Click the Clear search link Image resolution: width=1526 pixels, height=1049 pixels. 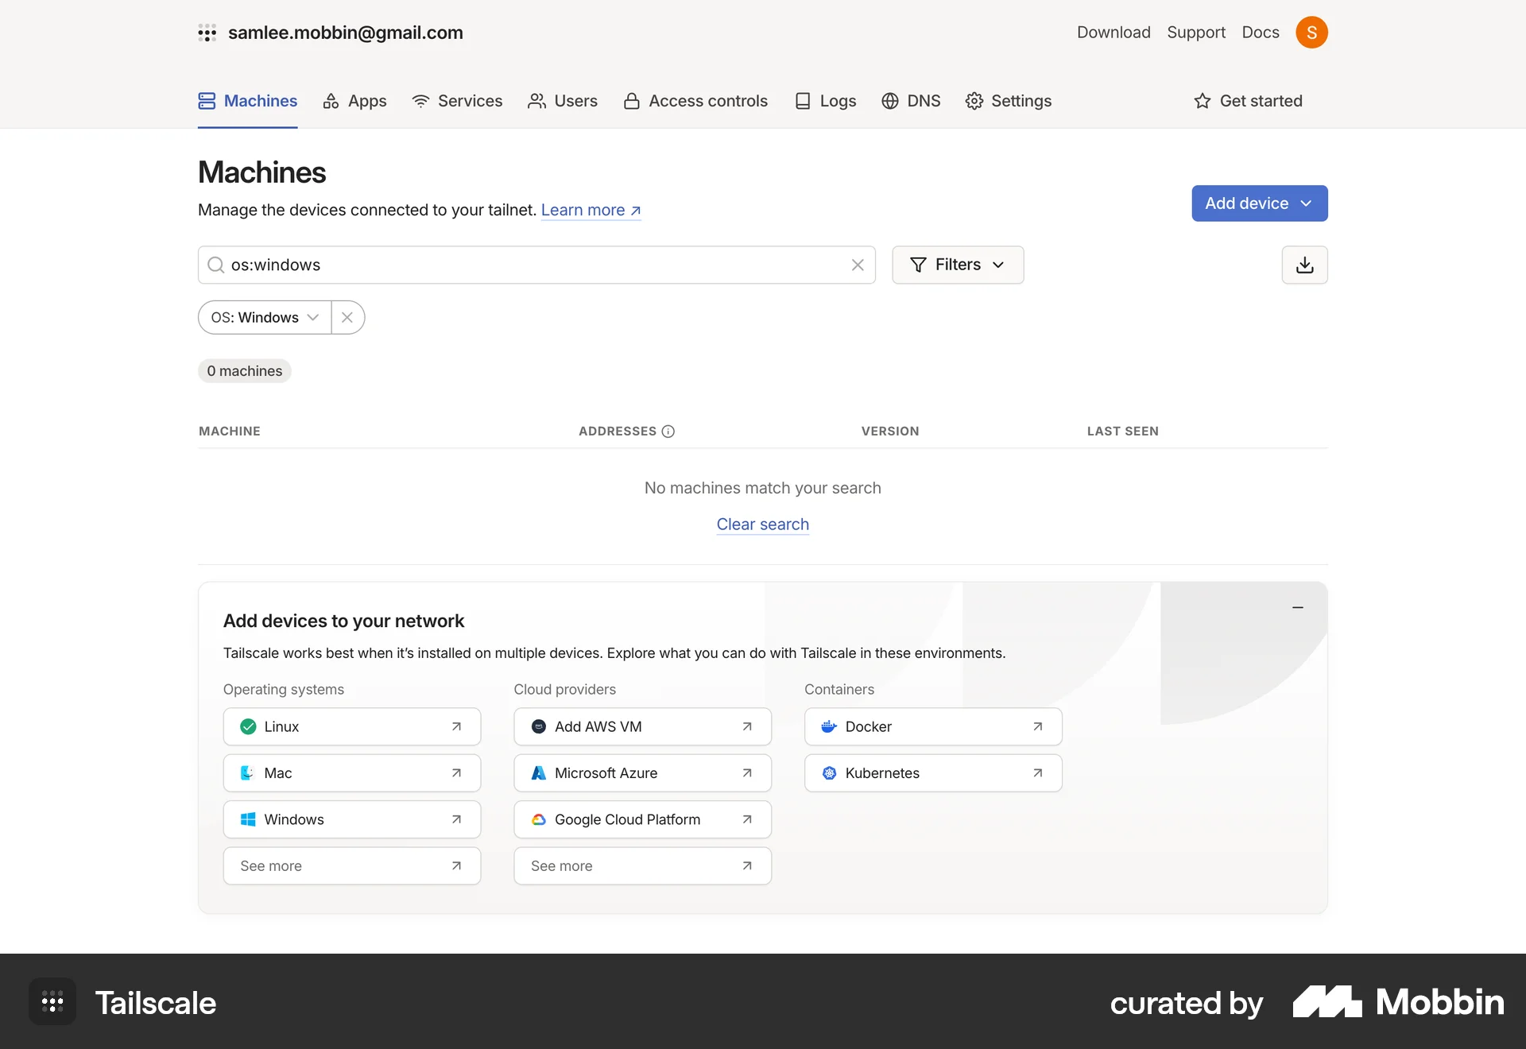coord(762,524)
